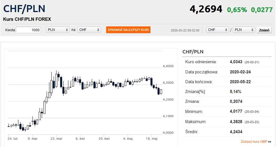This screenshot has height=147, width=277.
Task: Click the CHF/PLN page heading
Action: [x=24, y=9]
